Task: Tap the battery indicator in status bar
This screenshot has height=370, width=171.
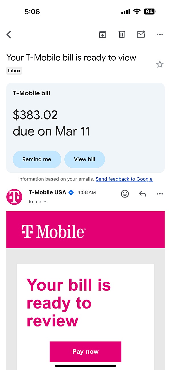Action: point(150,12)
